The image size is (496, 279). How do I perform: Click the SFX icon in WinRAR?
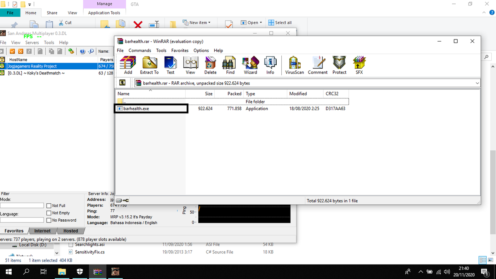click(x=359, y=65)
